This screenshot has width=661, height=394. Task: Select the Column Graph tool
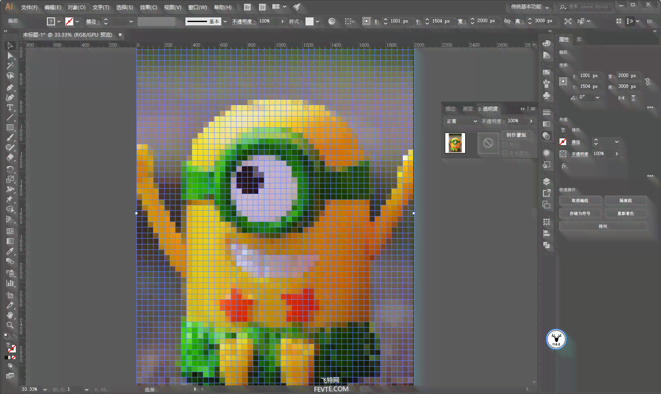pyautogui.click(x=10, y=283)
